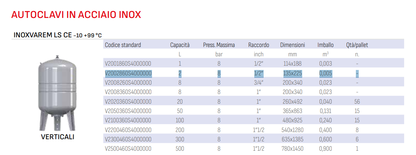Click dimensions value "780x1450"
416x155 pixels.
292,149
